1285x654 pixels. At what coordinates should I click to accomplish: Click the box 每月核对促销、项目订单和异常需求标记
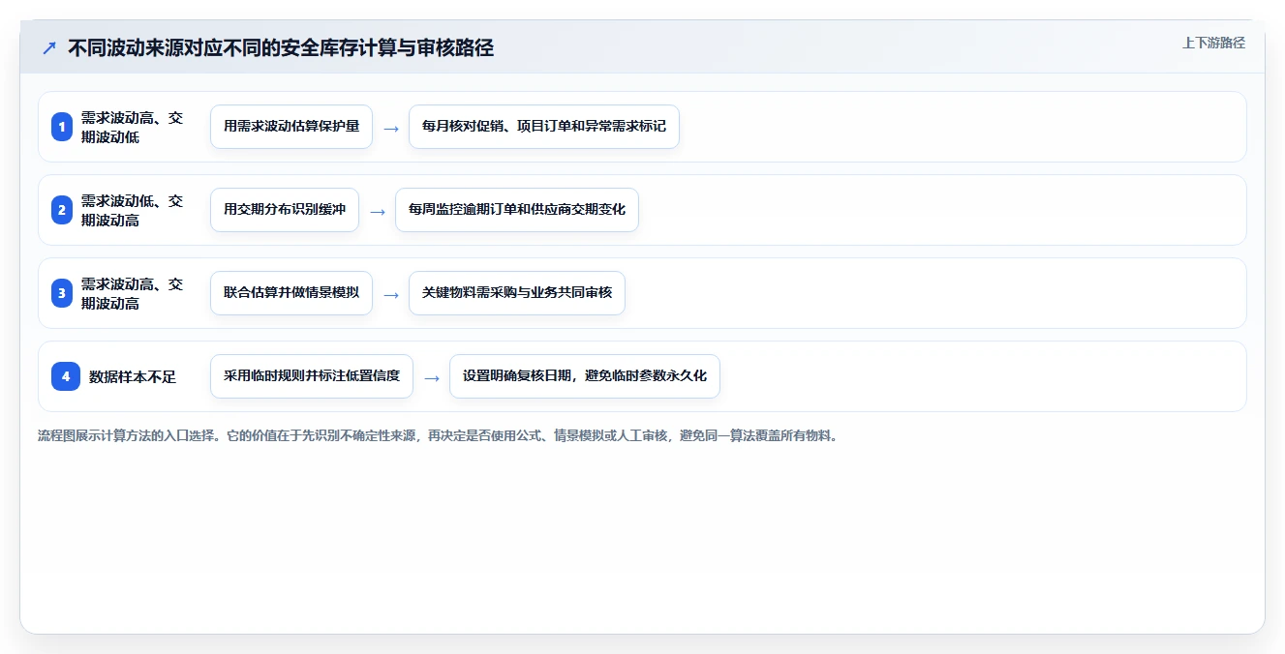coord(544,127)
